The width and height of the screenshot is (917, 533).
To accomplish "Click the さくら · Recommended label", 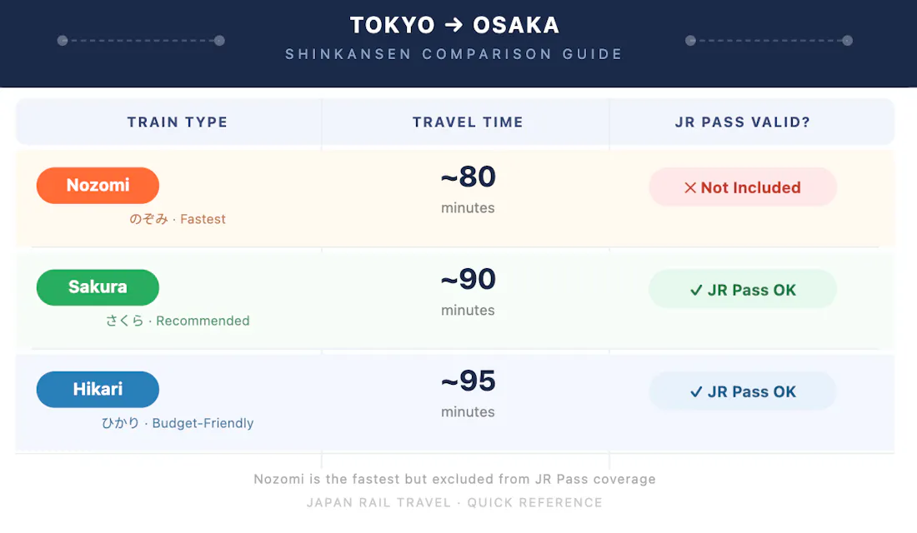I will point(178,321).
